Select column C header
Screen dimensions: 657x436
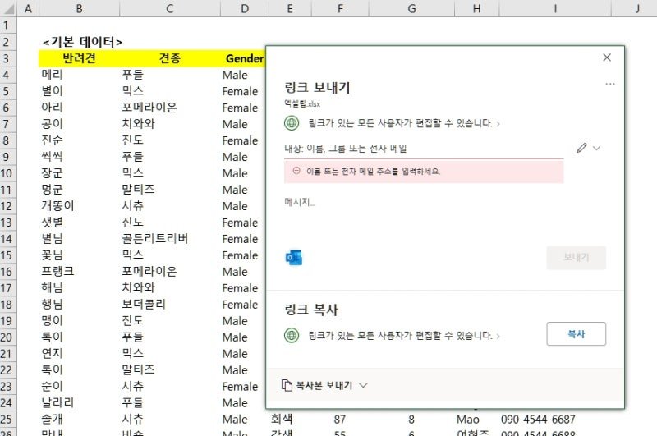(x=170, y=8)
